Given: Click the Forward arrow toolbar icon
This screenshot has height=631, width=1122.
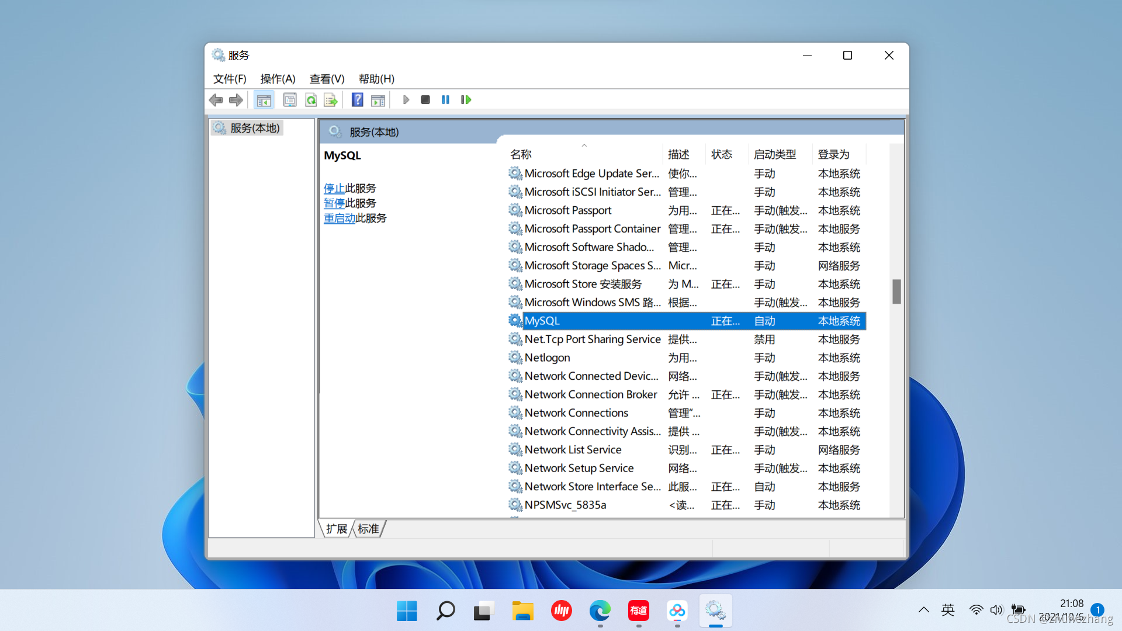Looking at the screenshot, I should point(236,100).
